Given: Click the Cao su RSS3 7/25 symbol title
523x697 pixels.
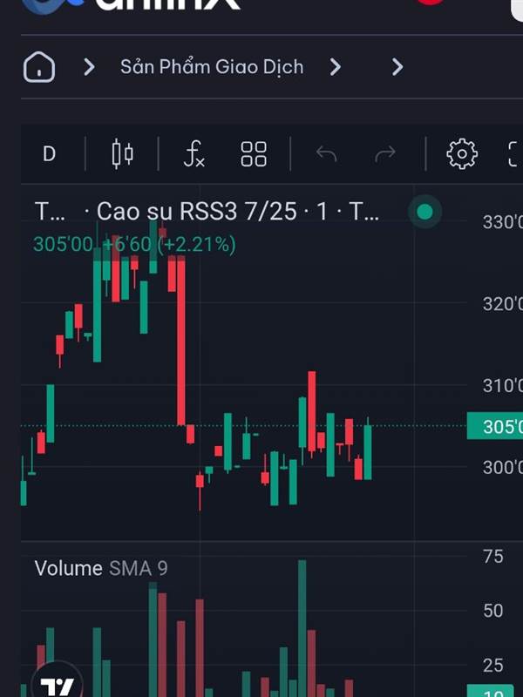Looking at the screenshot, I should pyautogui.click(x=196, y=211).
